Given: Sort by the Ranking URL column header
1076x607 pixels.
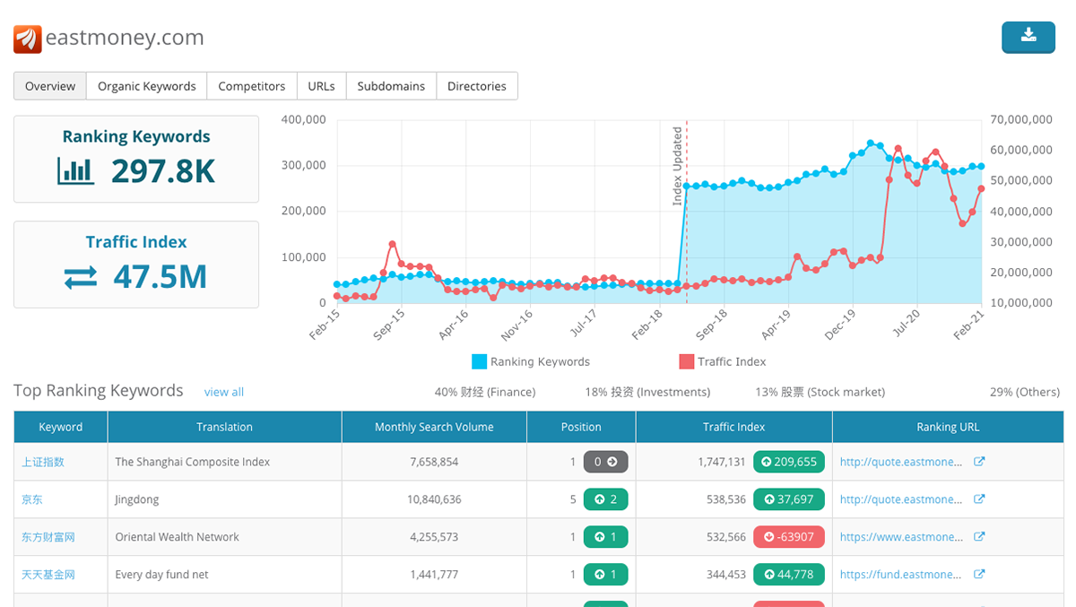Looking at the screenshot, I should coord(948,427).
